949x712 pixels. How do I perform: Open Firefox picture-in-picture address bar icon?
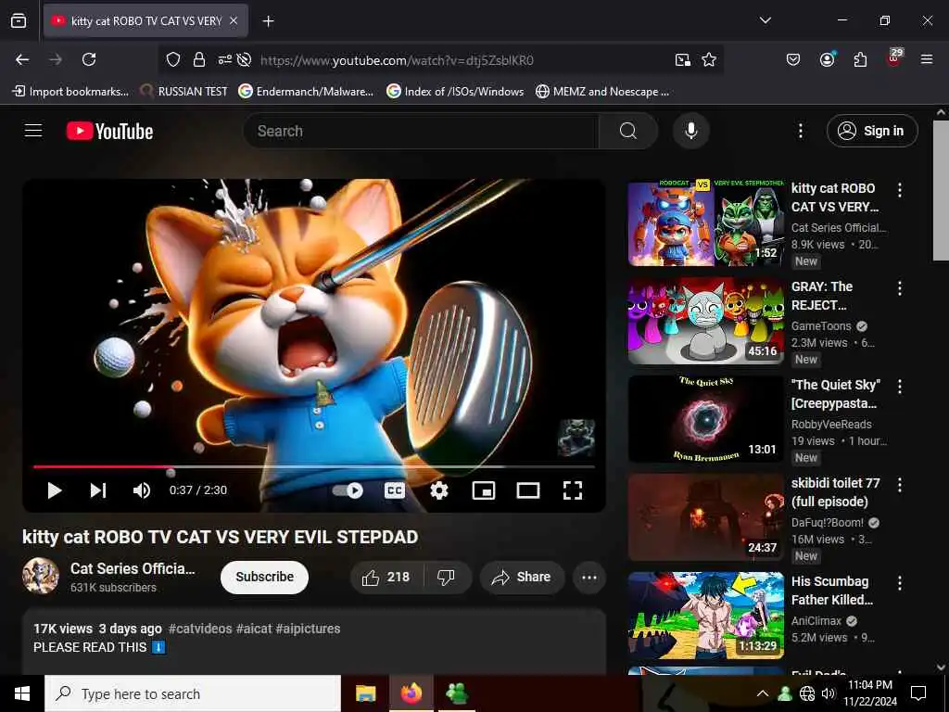coord(683,59)
